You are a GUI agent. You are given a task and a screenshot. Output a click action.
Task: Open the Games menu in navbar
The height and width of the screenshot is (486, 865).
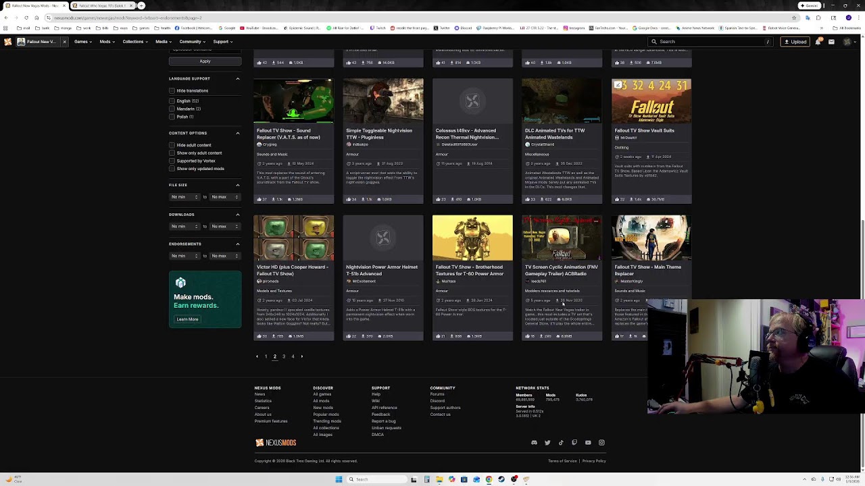tap(83, 42)
